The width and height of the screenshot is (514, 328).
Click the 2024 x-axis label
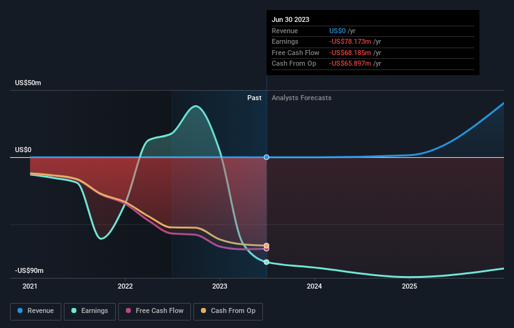(314, 287)
